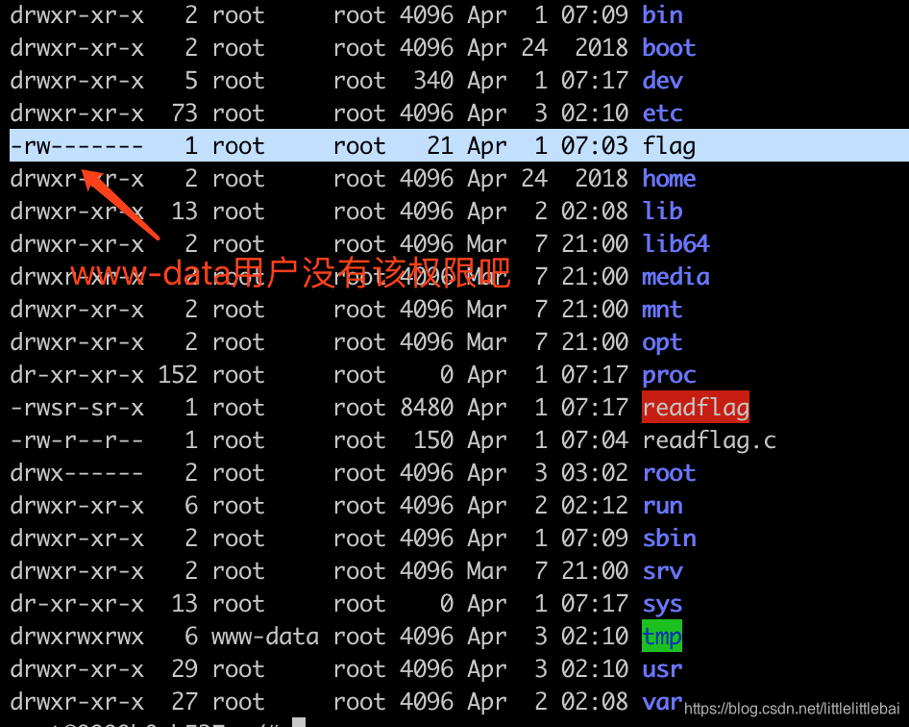Select the size '21' in flag row
The image size is (909, 727).
point(440,145)
